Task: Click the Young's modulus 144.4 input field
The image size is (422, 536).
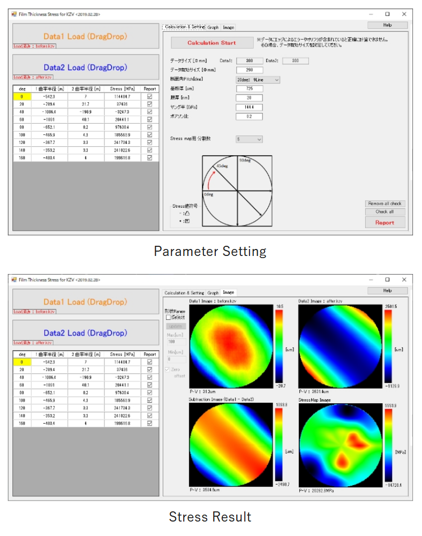Action: [x=249, y=107]
